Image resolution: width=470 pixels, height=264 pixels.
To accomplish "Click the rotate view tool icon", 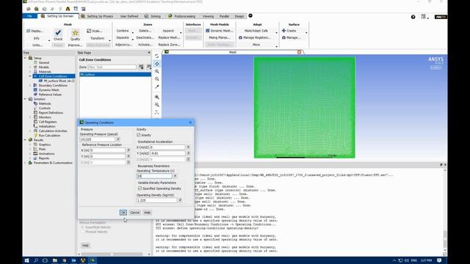I will pos(156,56).
